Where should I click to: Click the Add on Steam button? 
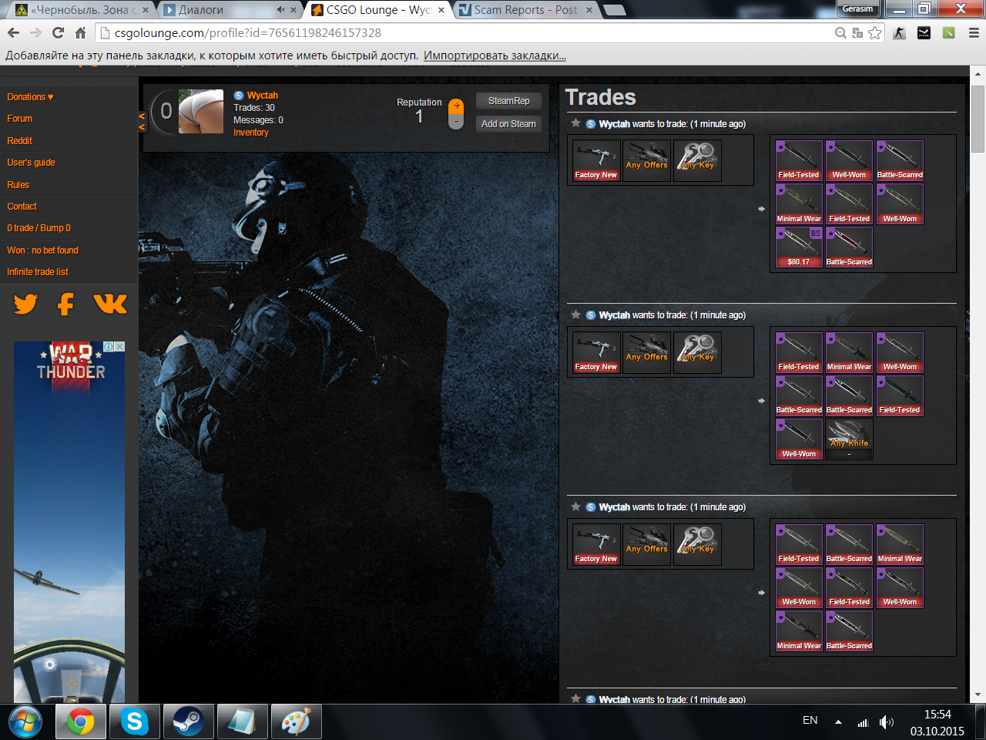point(508,124)
